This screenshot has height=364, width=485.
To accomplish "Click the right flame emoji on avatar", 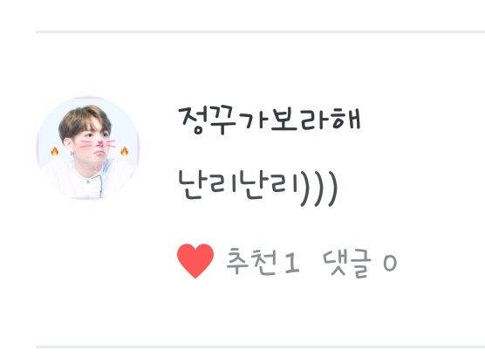I will [125, 151].
